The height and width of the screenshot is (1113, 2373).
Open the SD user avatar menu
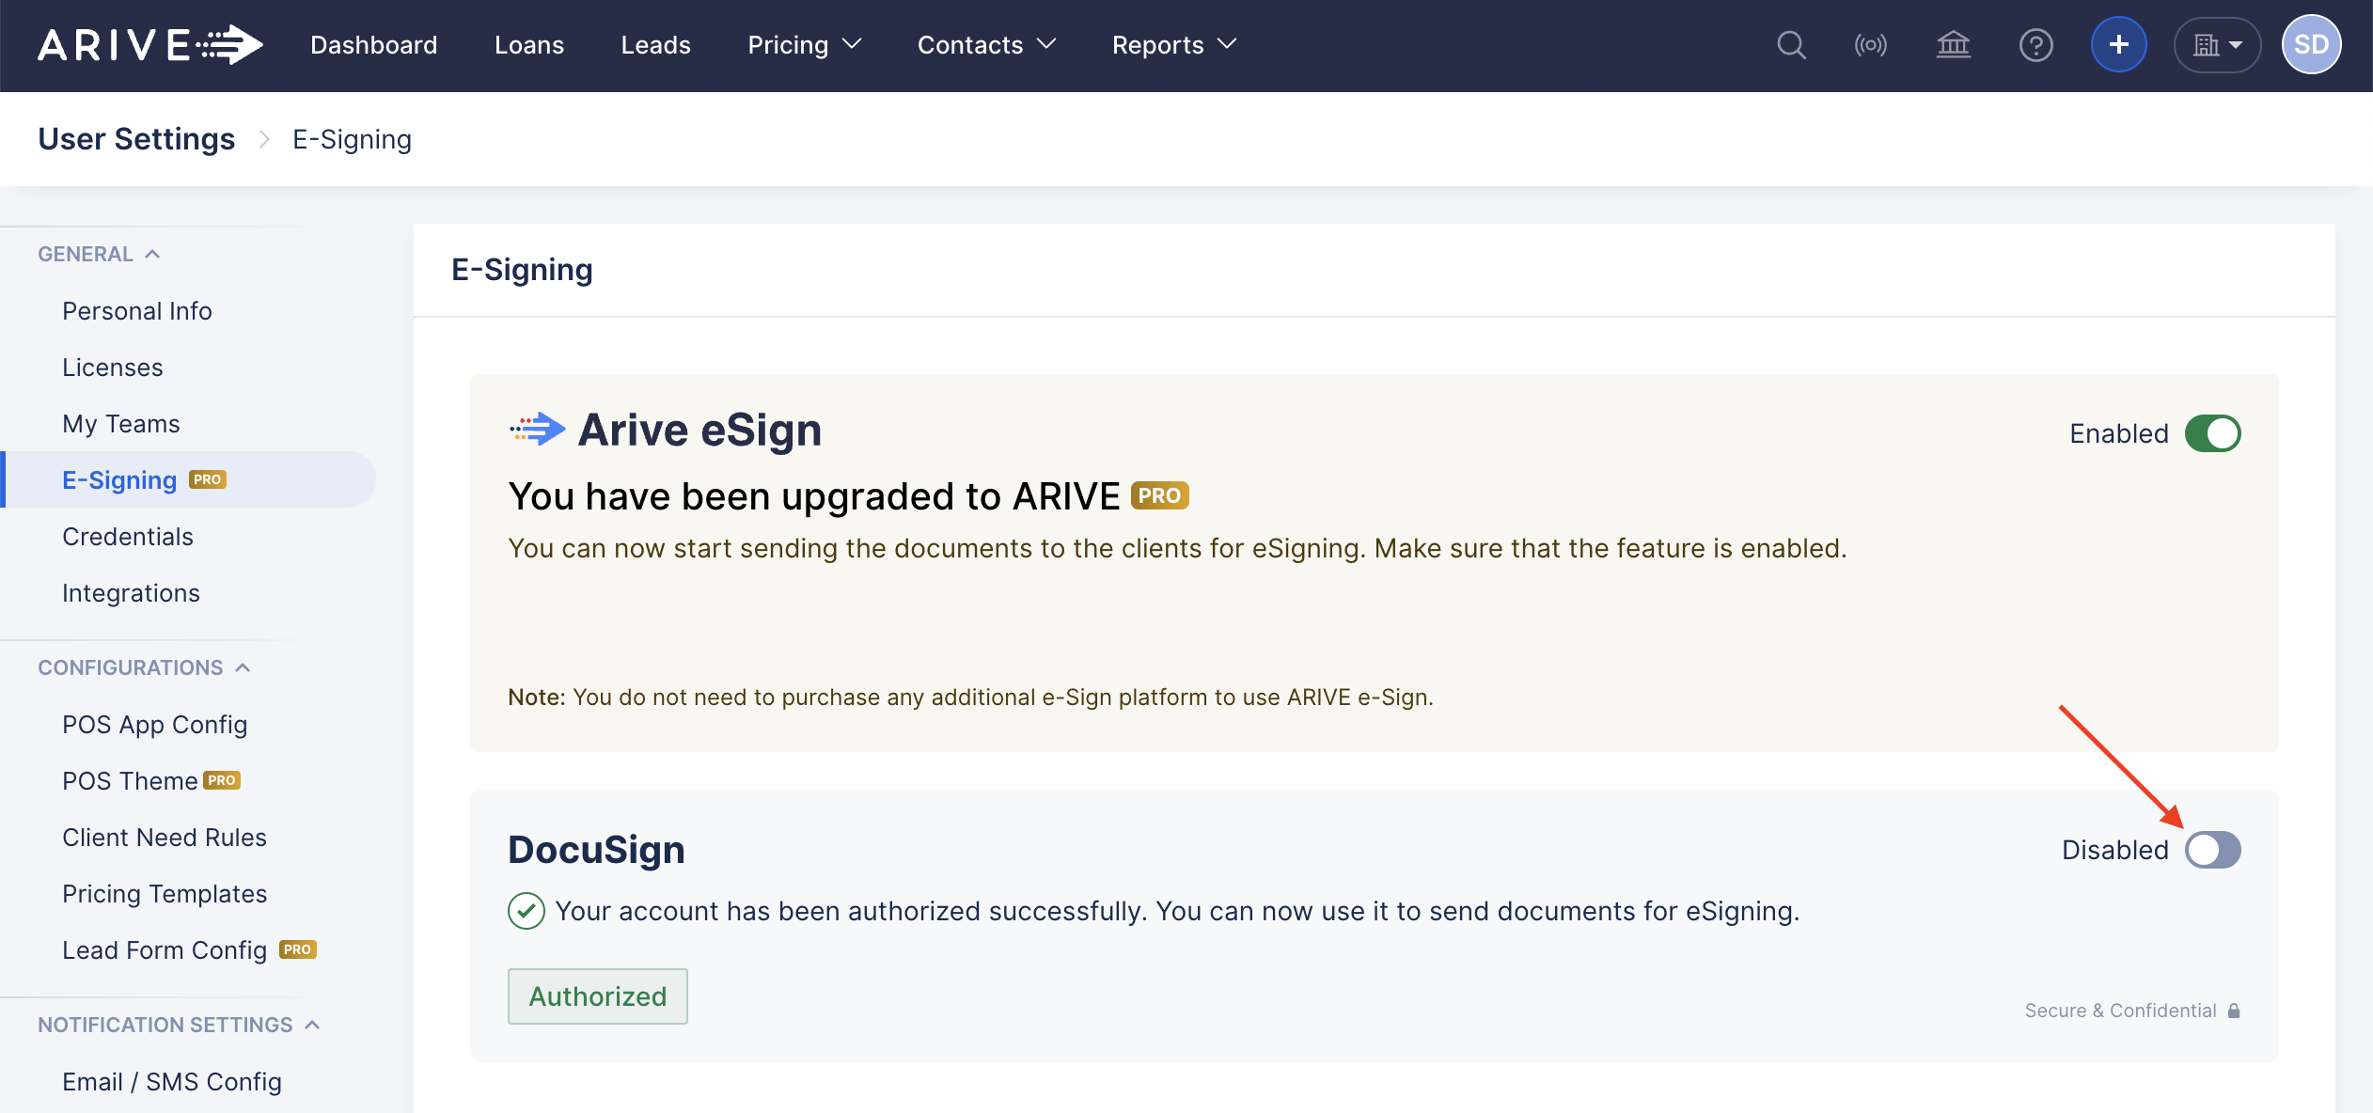[2311, 45]
